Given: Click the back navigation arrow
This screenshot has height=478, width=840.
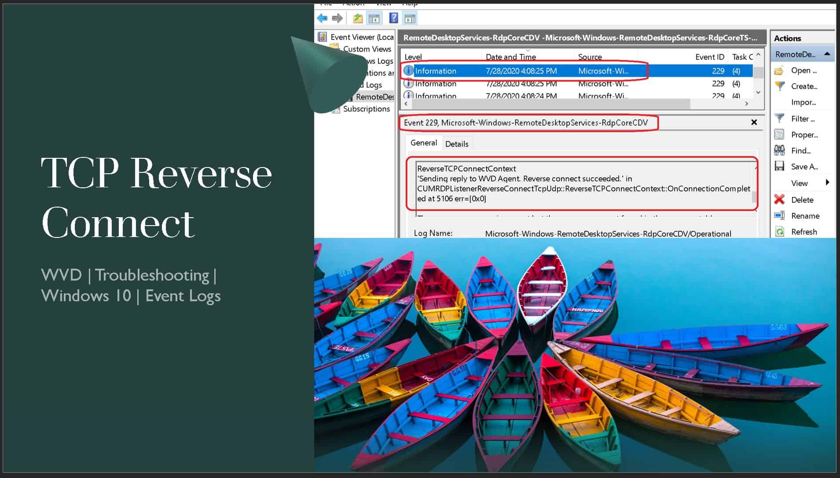Looking at the screenshot, I should 322,18.
